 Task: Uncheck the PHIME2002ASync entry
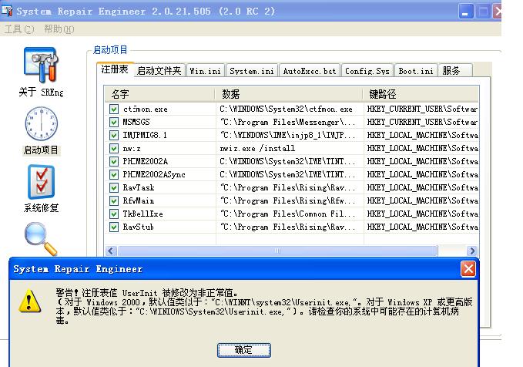coord(114,175)
